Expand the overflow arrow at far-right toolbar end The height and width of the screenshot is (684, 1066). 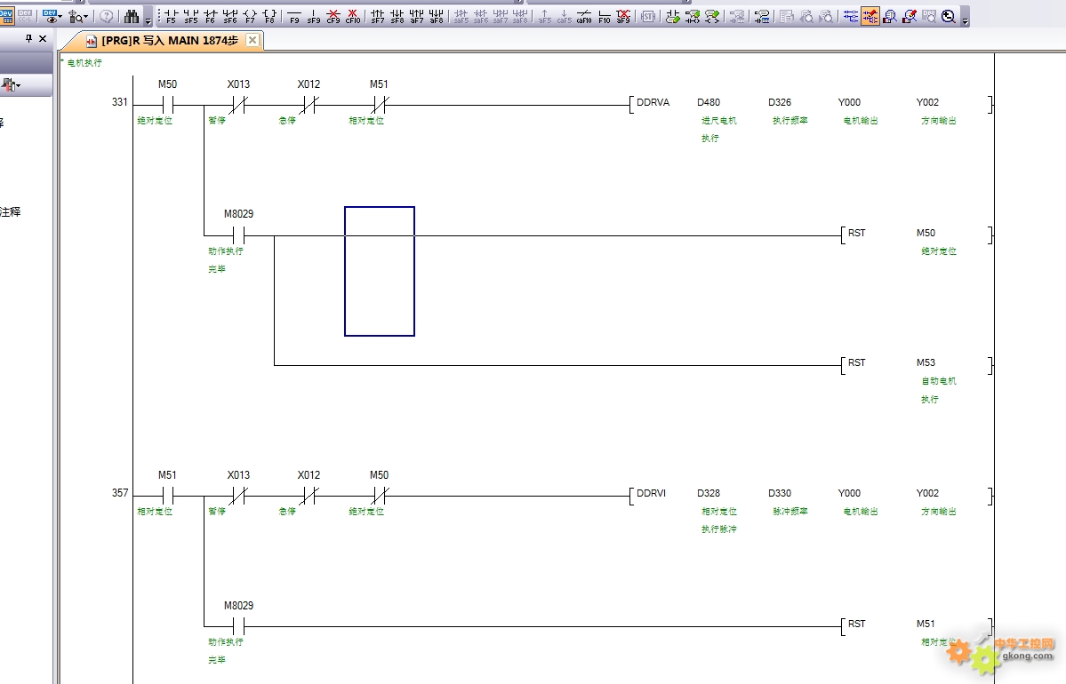966,19
